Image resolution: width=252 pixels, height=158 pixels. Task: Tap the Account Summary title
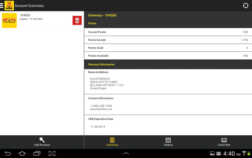pyautogui.click(x=29, y=6)
